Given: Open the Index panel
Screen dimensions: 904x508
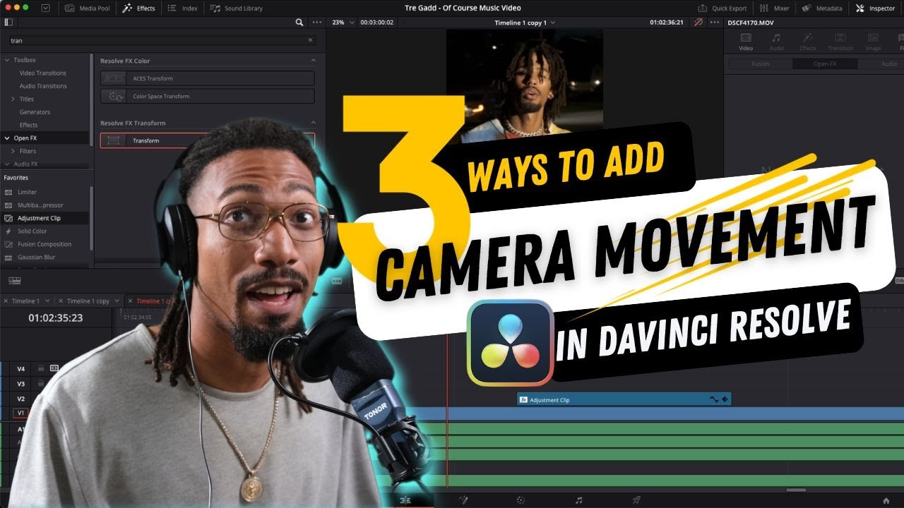Looking at the screenshot, I should click(x=182, y=8).
